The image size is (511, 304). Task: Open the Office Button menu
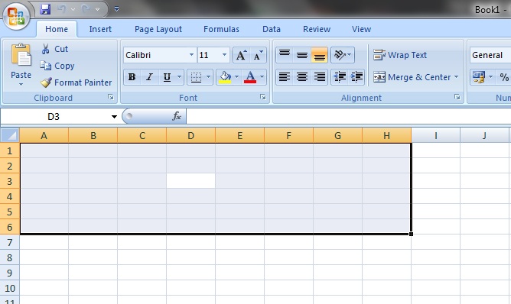tap(16, 16)
